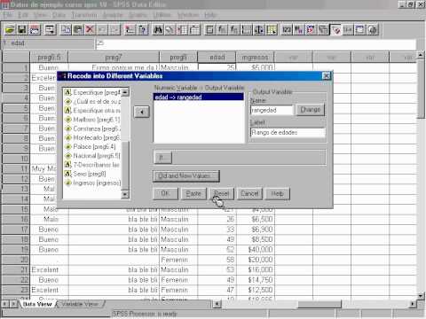Viewport: 426px width, 319px height.
Task: Click row header number 17
Action: click(16, 230)
